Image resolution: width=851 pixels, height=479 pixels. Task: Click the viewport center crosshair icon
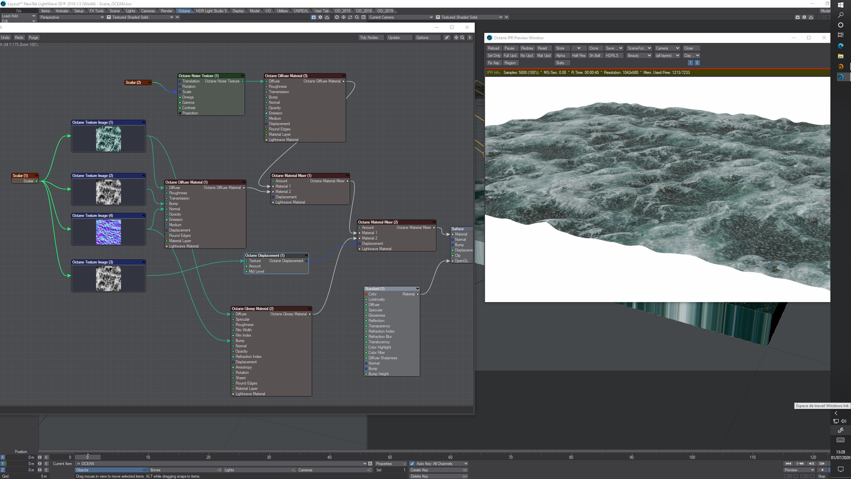pos(337,17)
